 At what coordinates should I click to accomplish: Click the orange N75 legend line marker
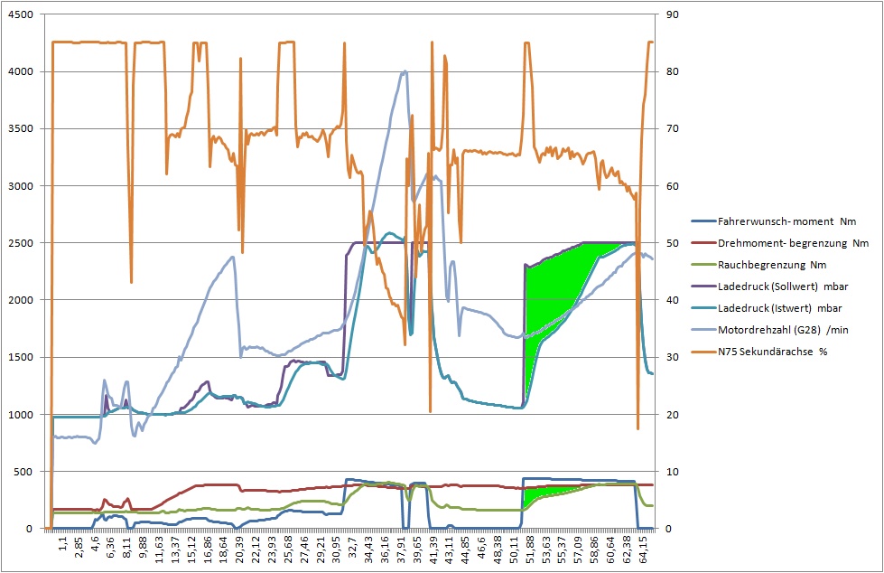[703, 352]
